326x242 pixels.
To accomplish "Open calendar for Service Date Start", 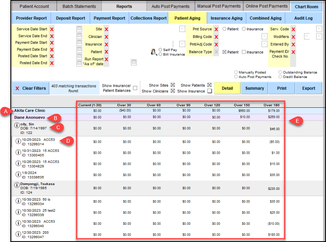I will (79, 29).
